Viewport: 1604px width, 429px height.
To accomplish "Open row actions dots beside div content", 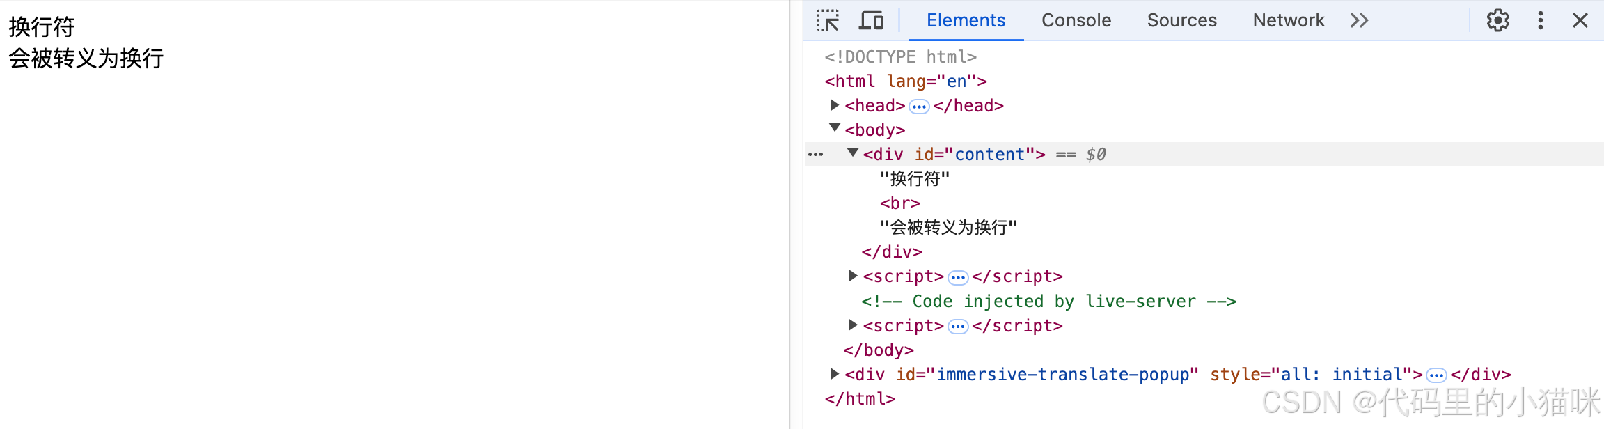I will (816, 155).
